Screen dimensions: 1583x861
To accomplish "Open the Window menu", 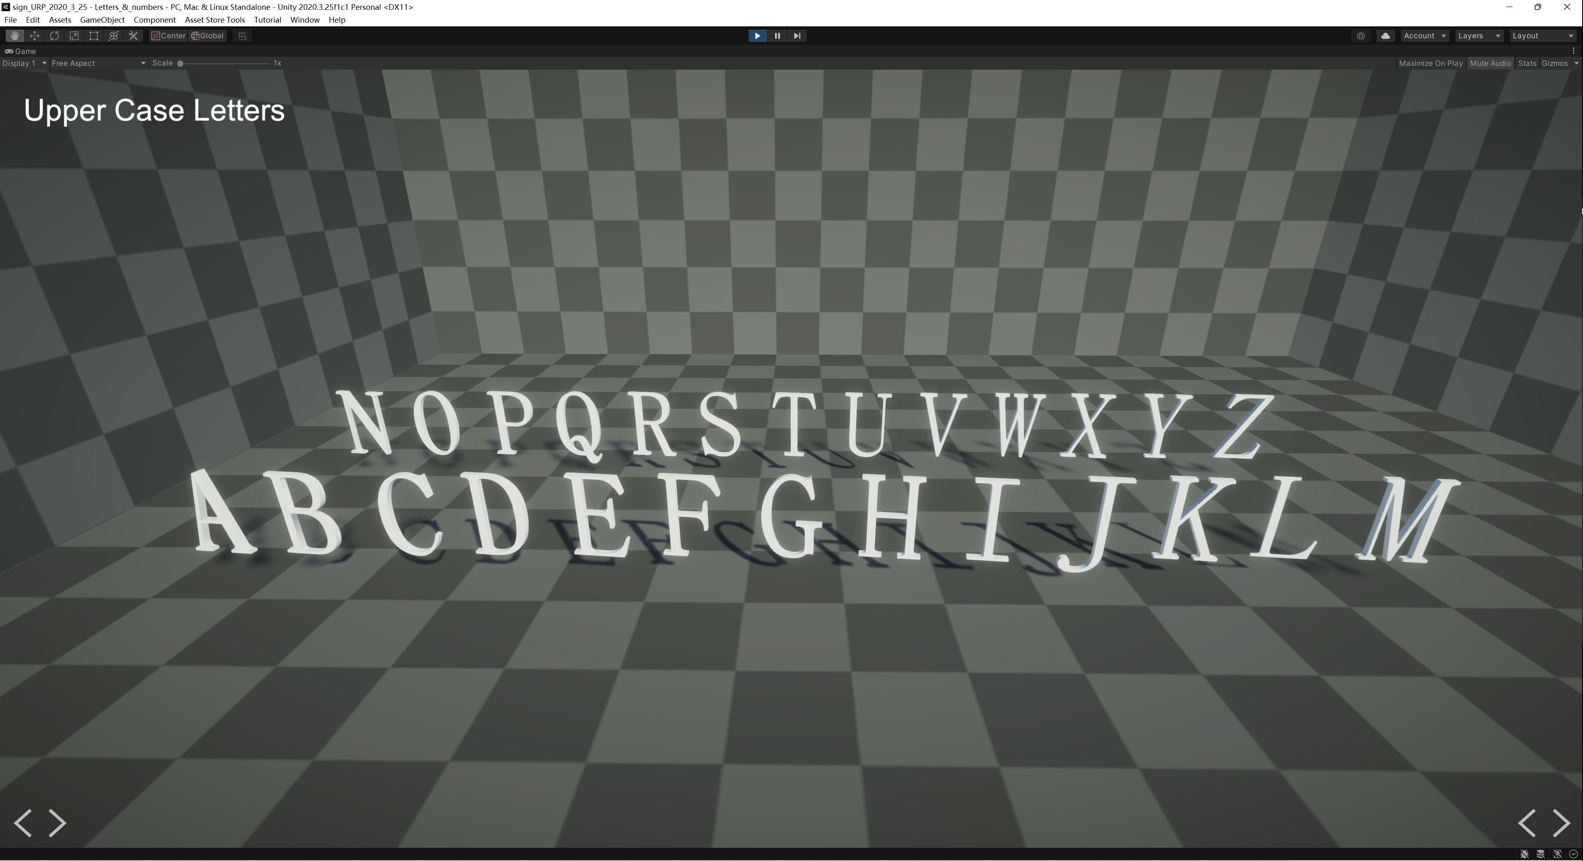I will tap(305, 20).
